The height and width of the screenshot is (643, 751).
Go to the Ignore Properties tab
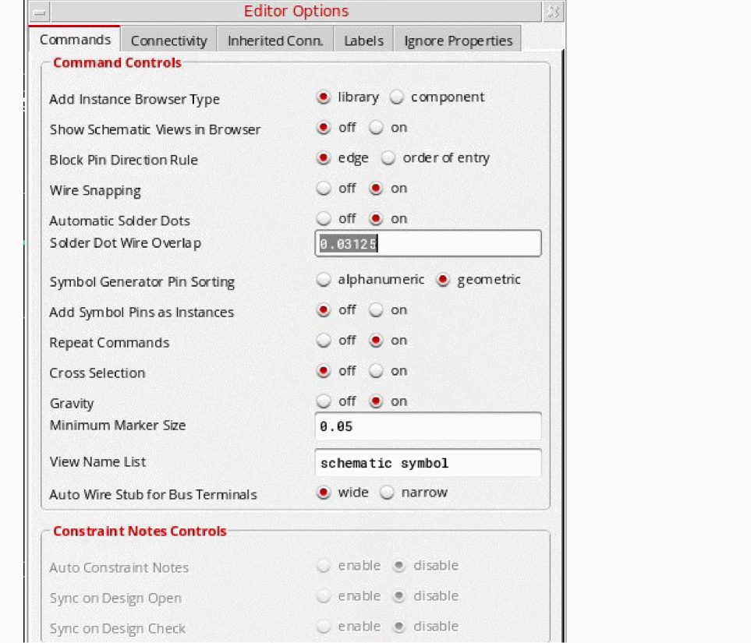458,41
